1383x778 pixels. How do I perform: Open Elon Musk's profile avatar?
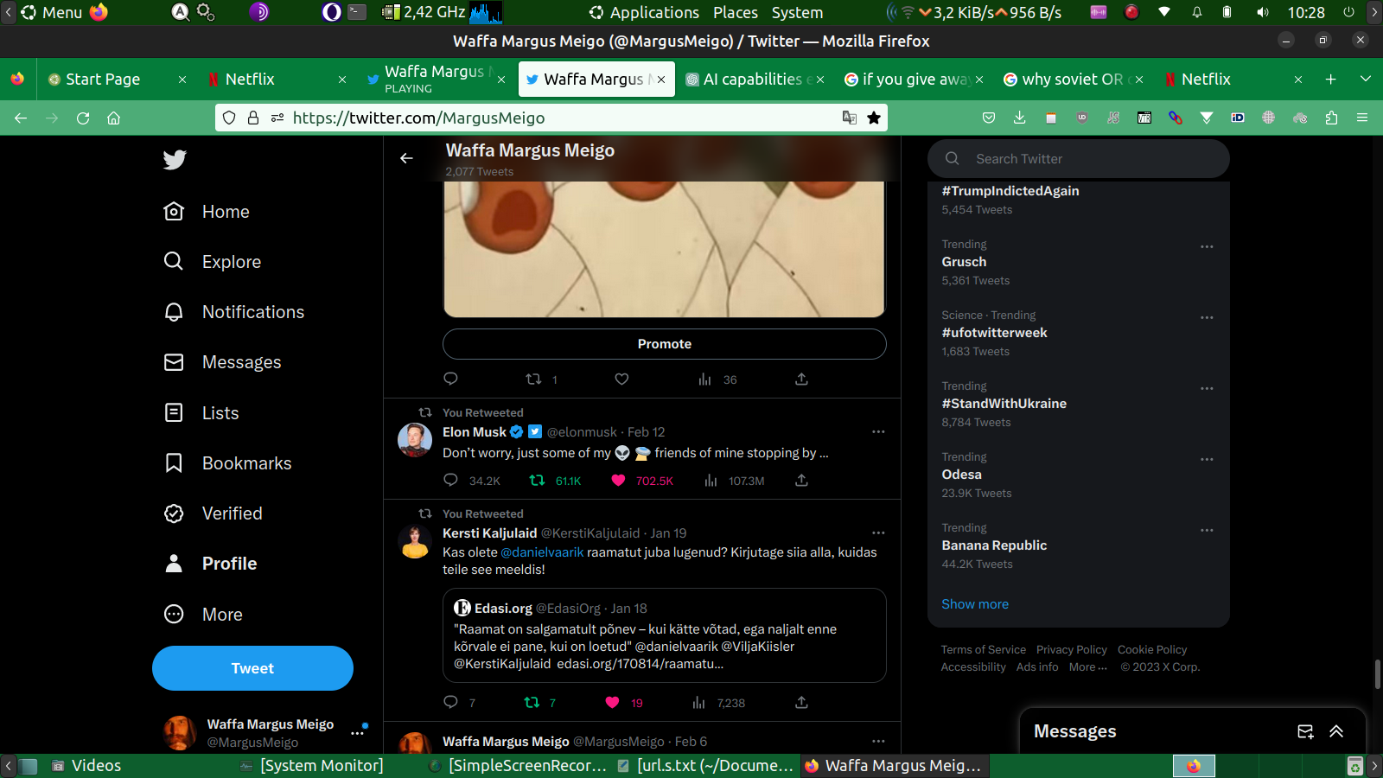point(415,440)
